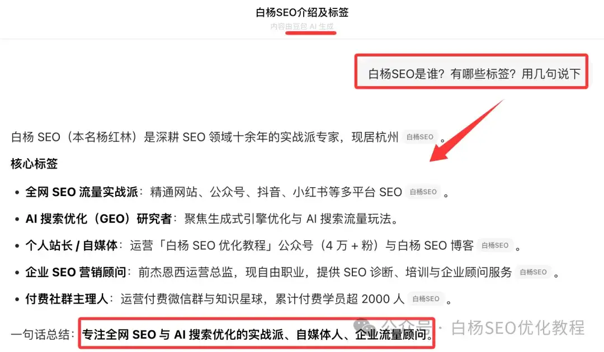604x352 pixels.
Task: Open the 白杨SEO source chip after 2000 人
Action: pos(426,299)
